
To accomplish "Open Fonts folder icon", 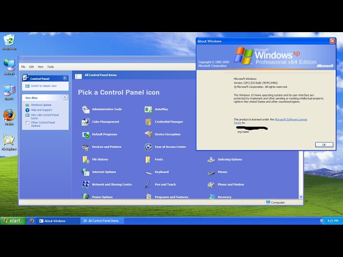I will [x=148, y=160].
